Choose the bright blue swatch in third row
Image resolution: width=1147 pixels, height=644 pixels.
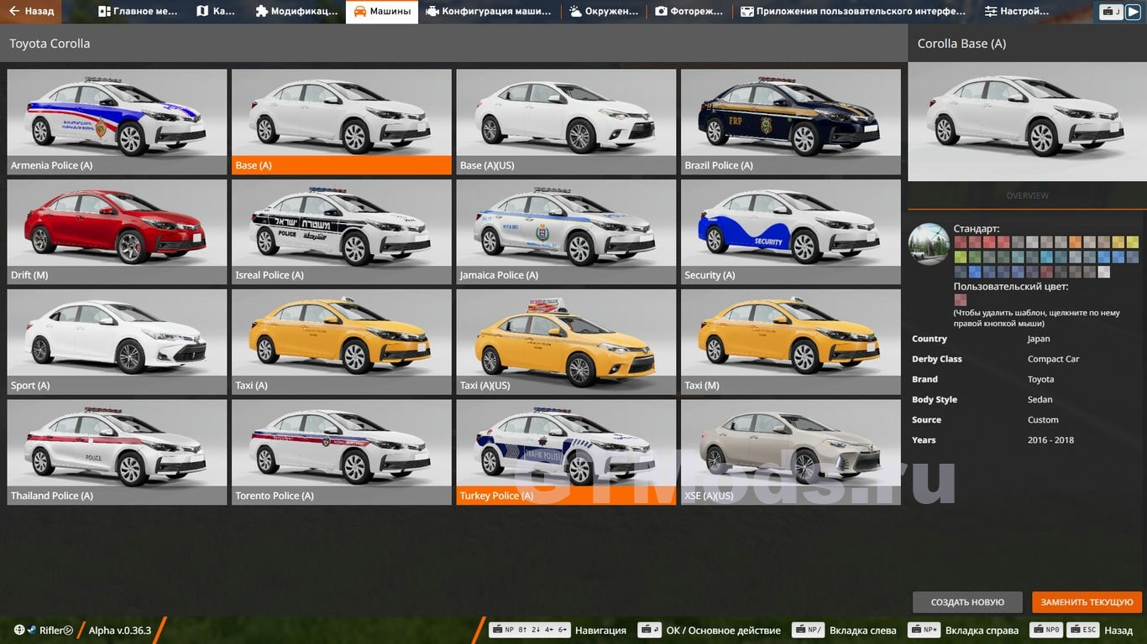tap(975, 272)
